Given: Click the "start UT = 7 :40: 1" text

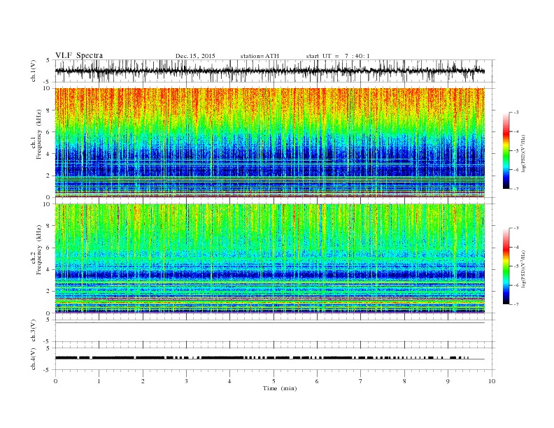Looking at the screenshot, I should [x=338, y=56].
